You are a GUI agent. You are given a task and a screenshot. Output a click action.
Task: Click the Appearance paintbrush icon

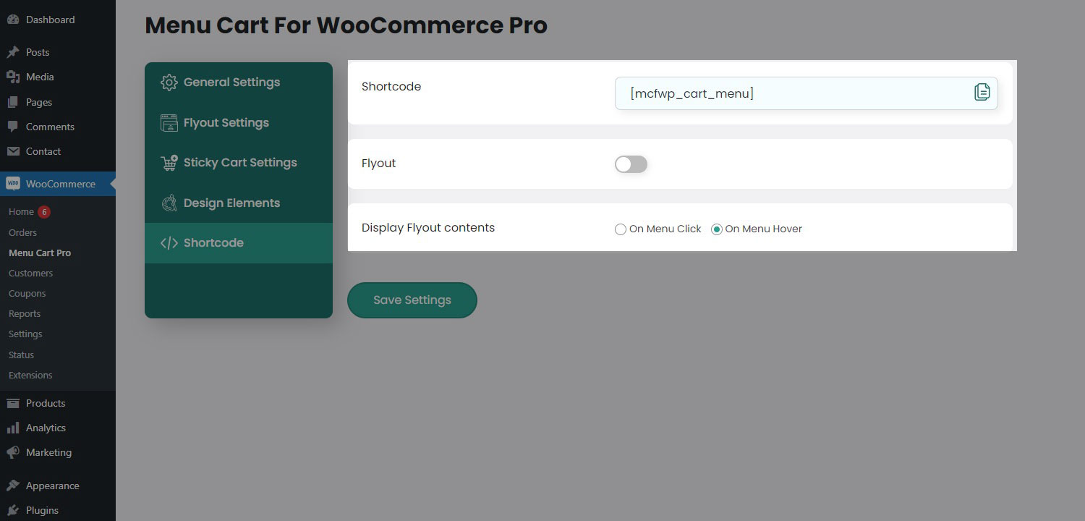[x=13, y=486]
